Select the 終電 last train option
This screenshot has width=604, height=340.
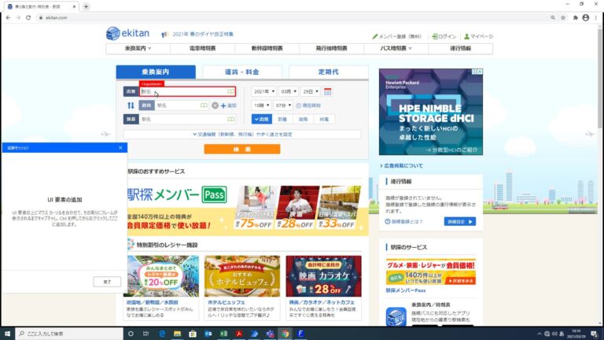324,119
